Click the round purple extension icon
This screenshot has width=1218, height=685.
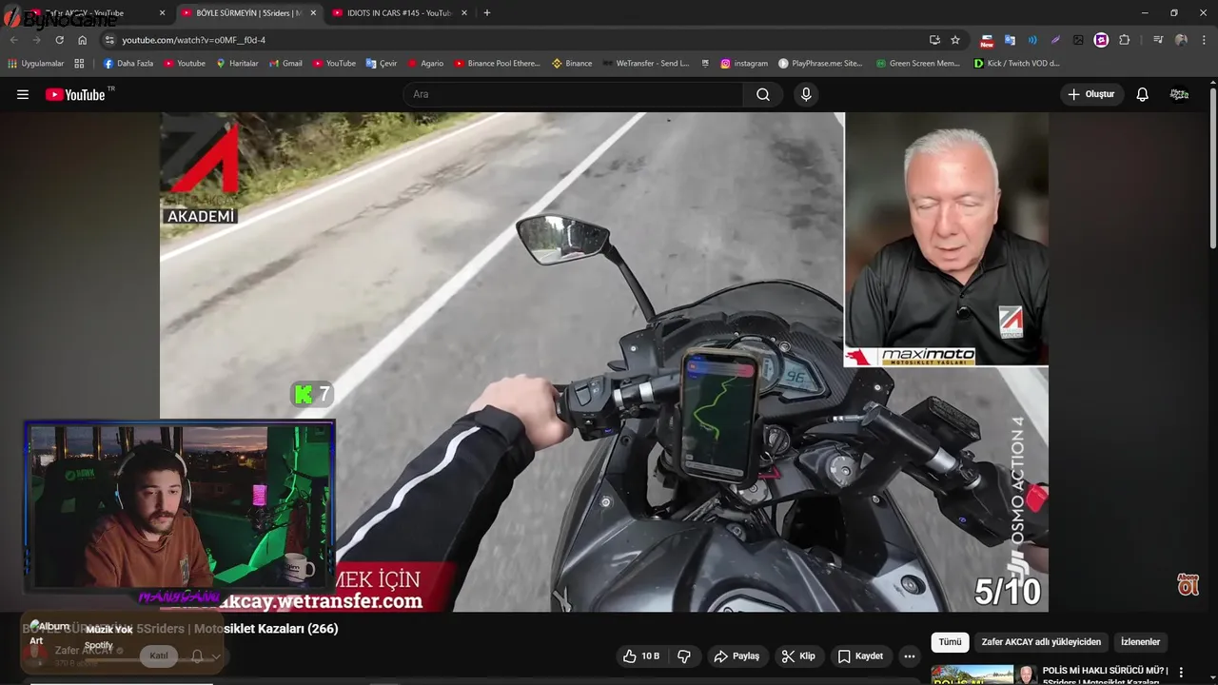(1101, 40)
